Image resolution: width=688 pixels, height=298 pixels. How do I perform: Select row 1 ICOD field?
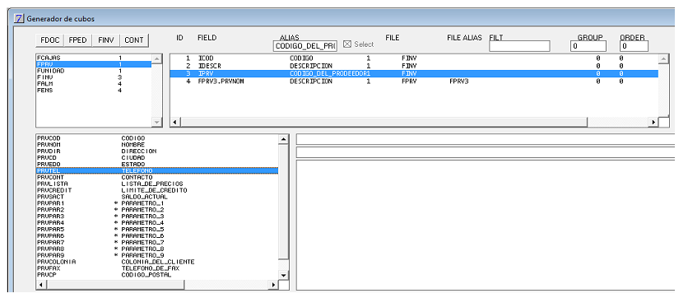pyautogui.click(x=414, y=58)
